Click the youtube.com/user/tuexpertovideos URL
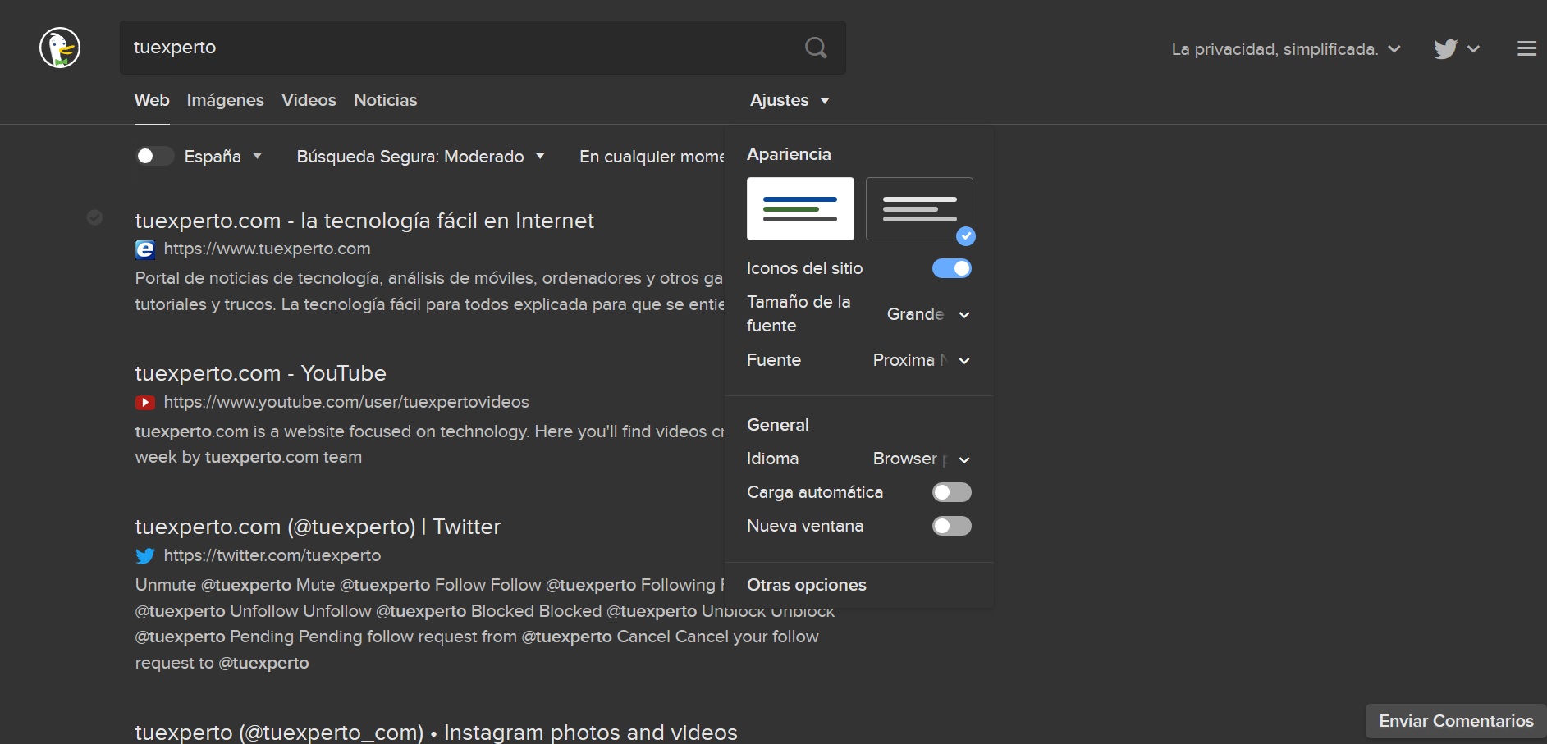 coord(346,402)
